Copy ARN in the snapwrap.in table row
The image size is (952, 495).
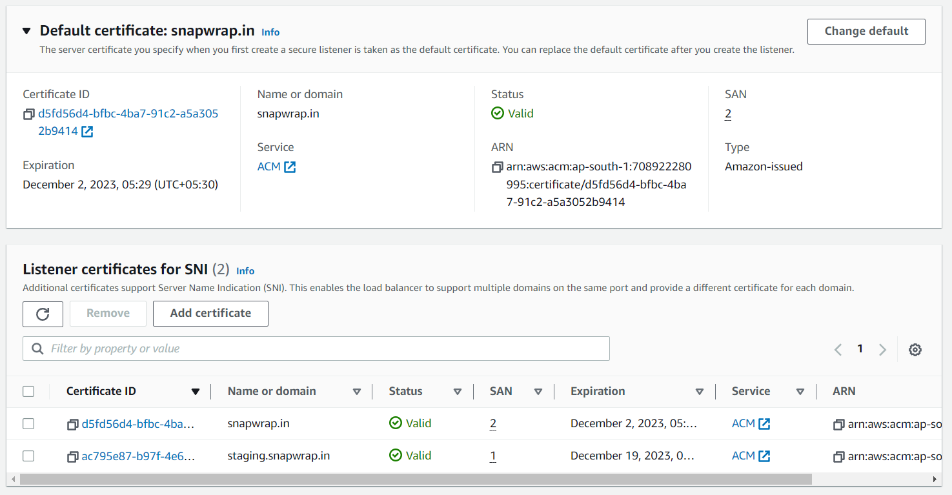click(x=838, y=425)
